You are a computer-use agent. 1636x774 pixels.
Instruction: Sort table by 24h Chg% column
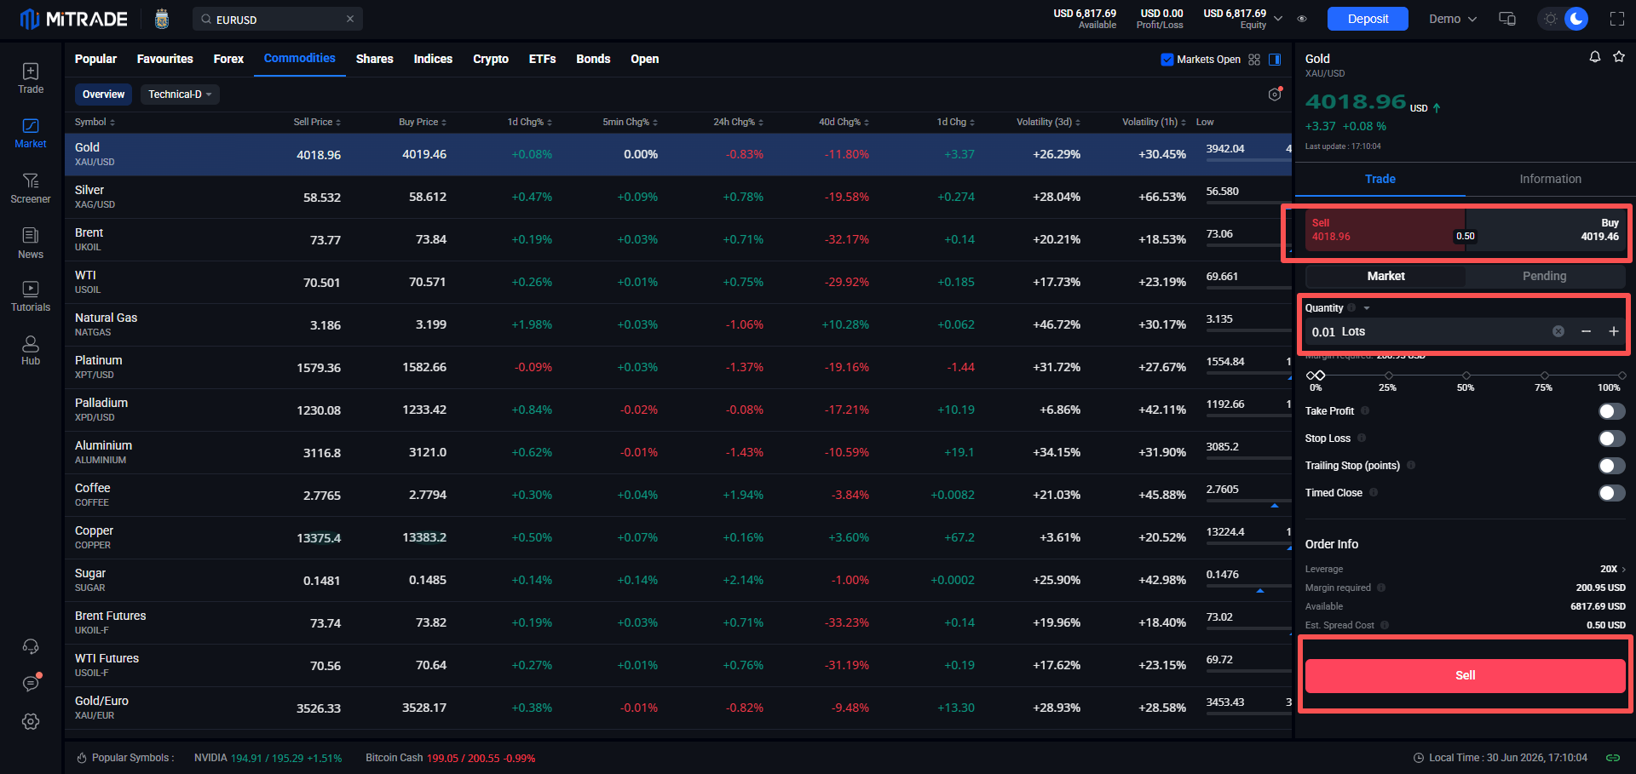pyautogui.click(x=738, y=123)
